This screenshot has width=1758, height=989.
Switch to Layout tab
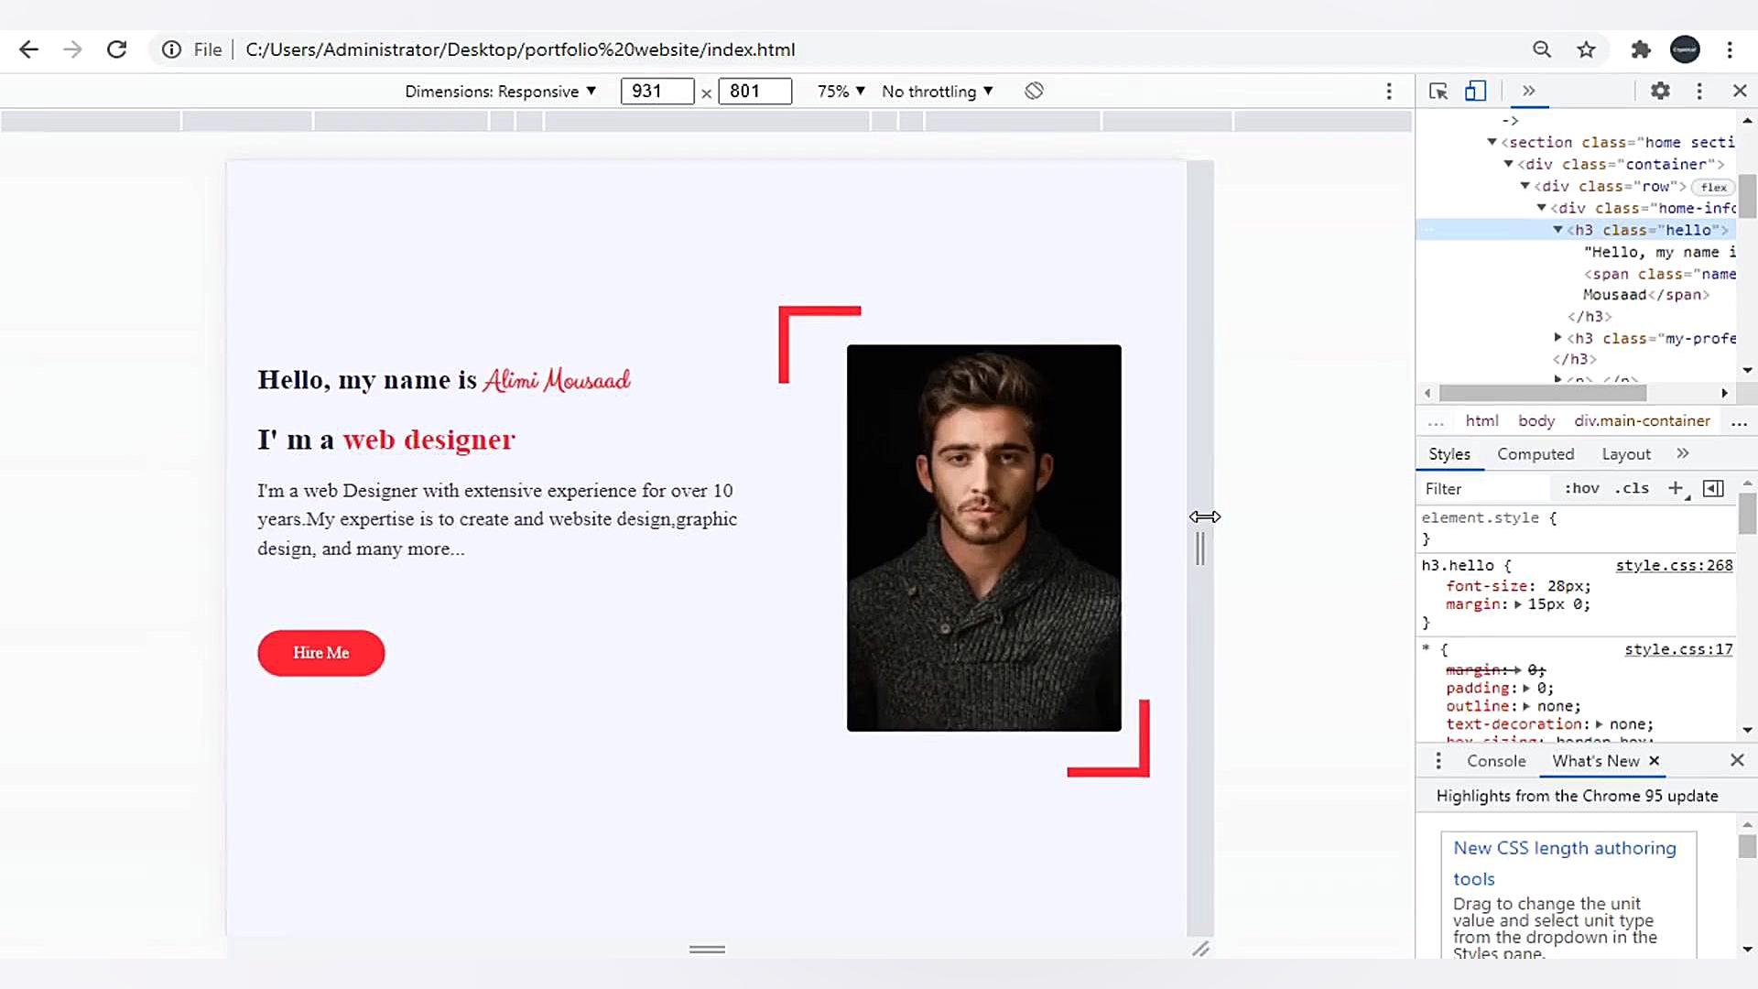coord(1626,454)
